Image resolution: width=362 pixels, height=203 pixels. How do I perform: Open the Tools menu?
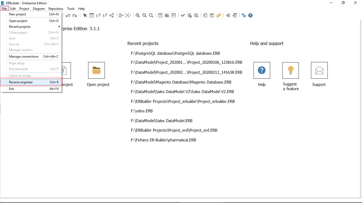coord(71,9)
